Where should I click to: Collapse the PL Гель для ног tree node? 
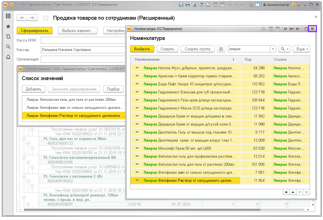(x=24, y=139)
